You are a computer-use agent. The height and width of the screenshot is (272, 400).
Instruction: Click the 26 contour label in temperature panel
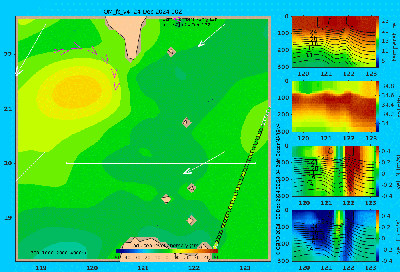click(325, 28)
